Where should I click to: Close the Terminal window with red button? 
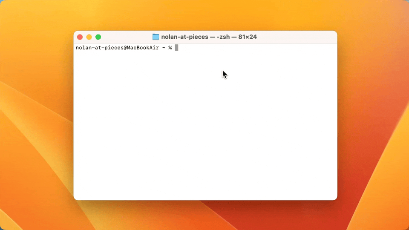pyautogui.click(x=80, y=37)
